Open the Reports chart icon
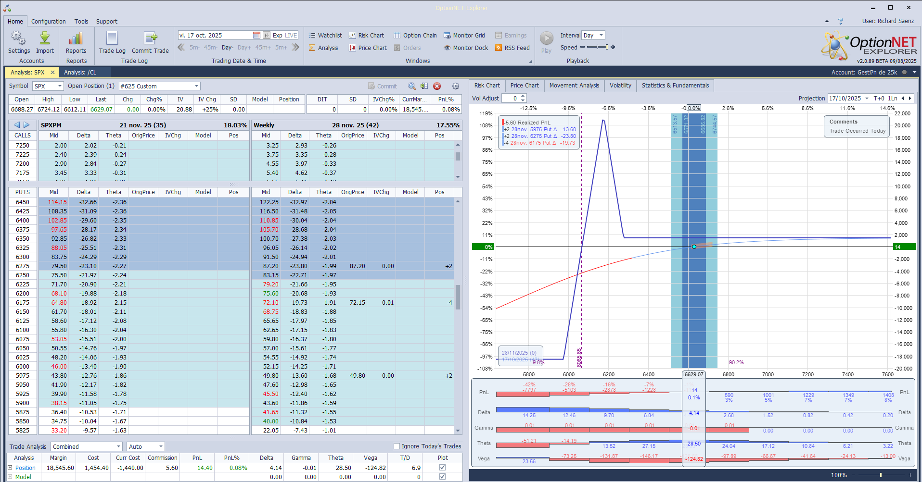The image size is (922, 482). 76,38
